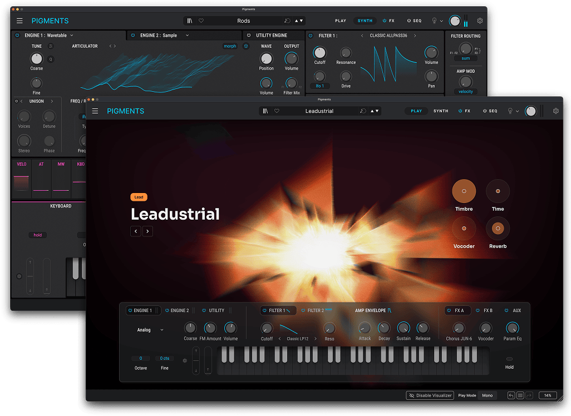Click the keyboard settings gear beside the Fine field
571x416 pixels.
point(185,360)
